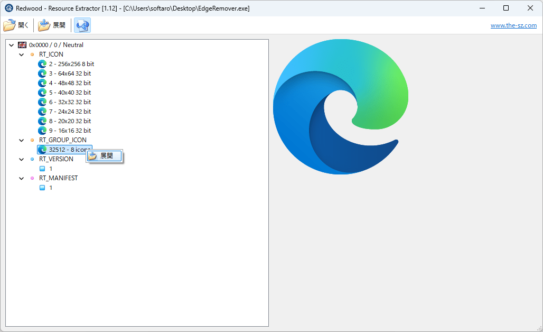Click the UK flag icon for Neutral language
The width and height of the screenshot is (543, 332).
(22, 45)
